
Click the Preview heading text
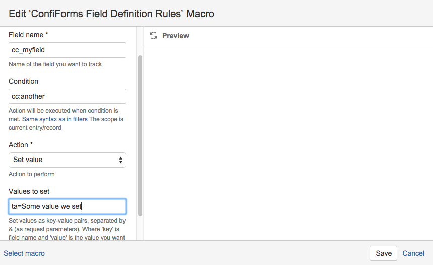(x=175, y=36)
